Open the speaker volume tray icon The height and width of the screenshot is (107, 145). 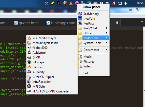pyautogui.click(x=126, y=3)
